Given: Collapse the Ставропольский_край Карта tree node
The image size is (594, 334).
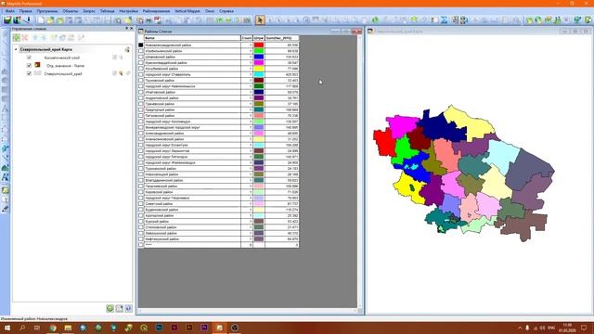Looking at the screenshot, I should tap(16, 49).
